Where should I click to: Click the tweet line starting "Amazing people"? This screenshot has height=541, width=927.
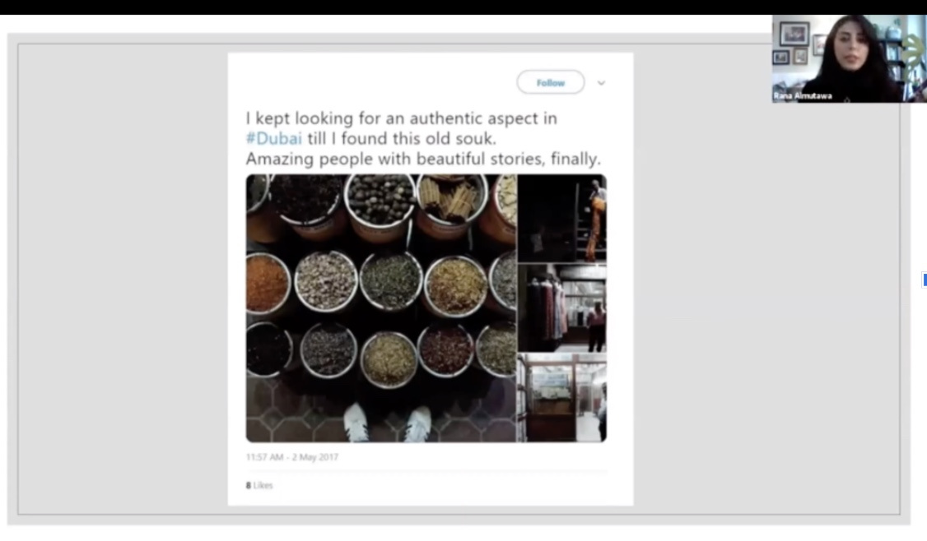tap(423, 159)
